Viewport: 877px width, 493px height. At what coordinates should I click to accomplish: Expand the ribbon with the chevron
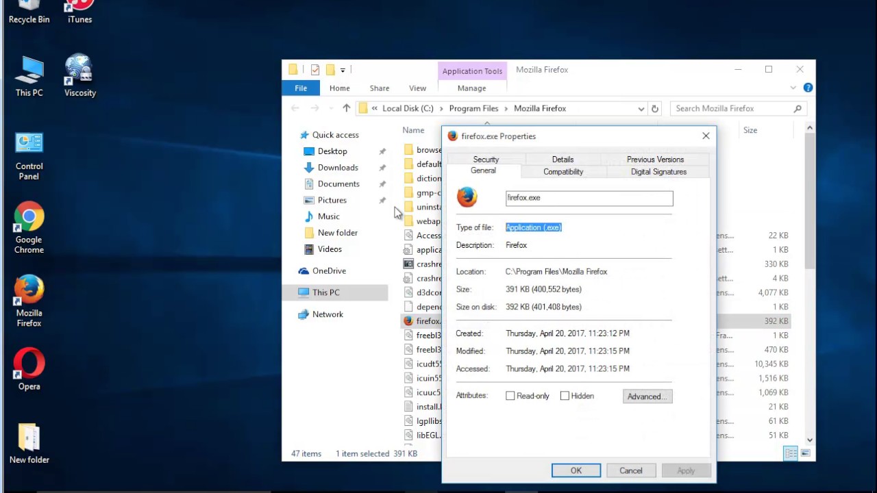(x=793, y=88)
